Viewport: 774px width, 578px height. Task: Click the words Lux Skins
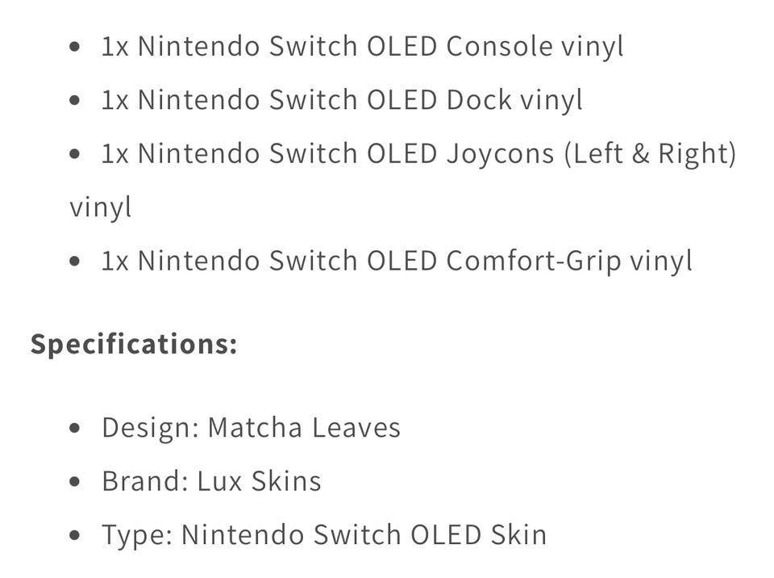pos(259,481)
